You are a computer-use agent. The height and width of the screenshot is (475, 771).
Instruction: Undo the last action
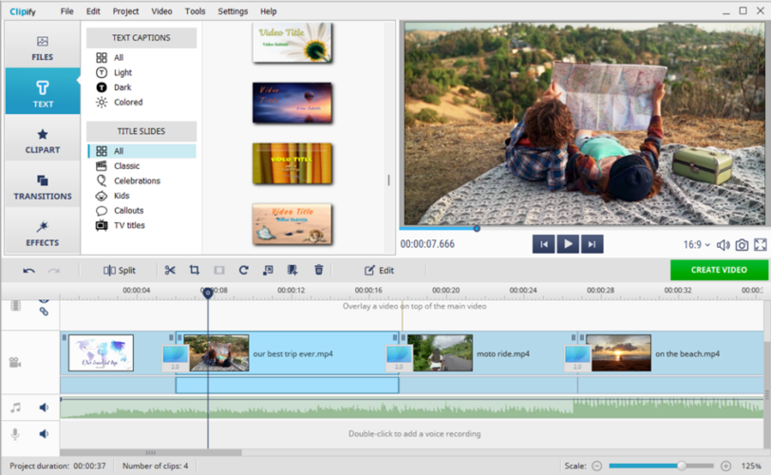point(28,271)
